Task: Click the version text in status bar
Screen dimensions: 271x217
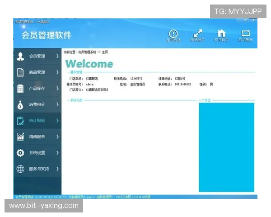Action: coord(41,197)
